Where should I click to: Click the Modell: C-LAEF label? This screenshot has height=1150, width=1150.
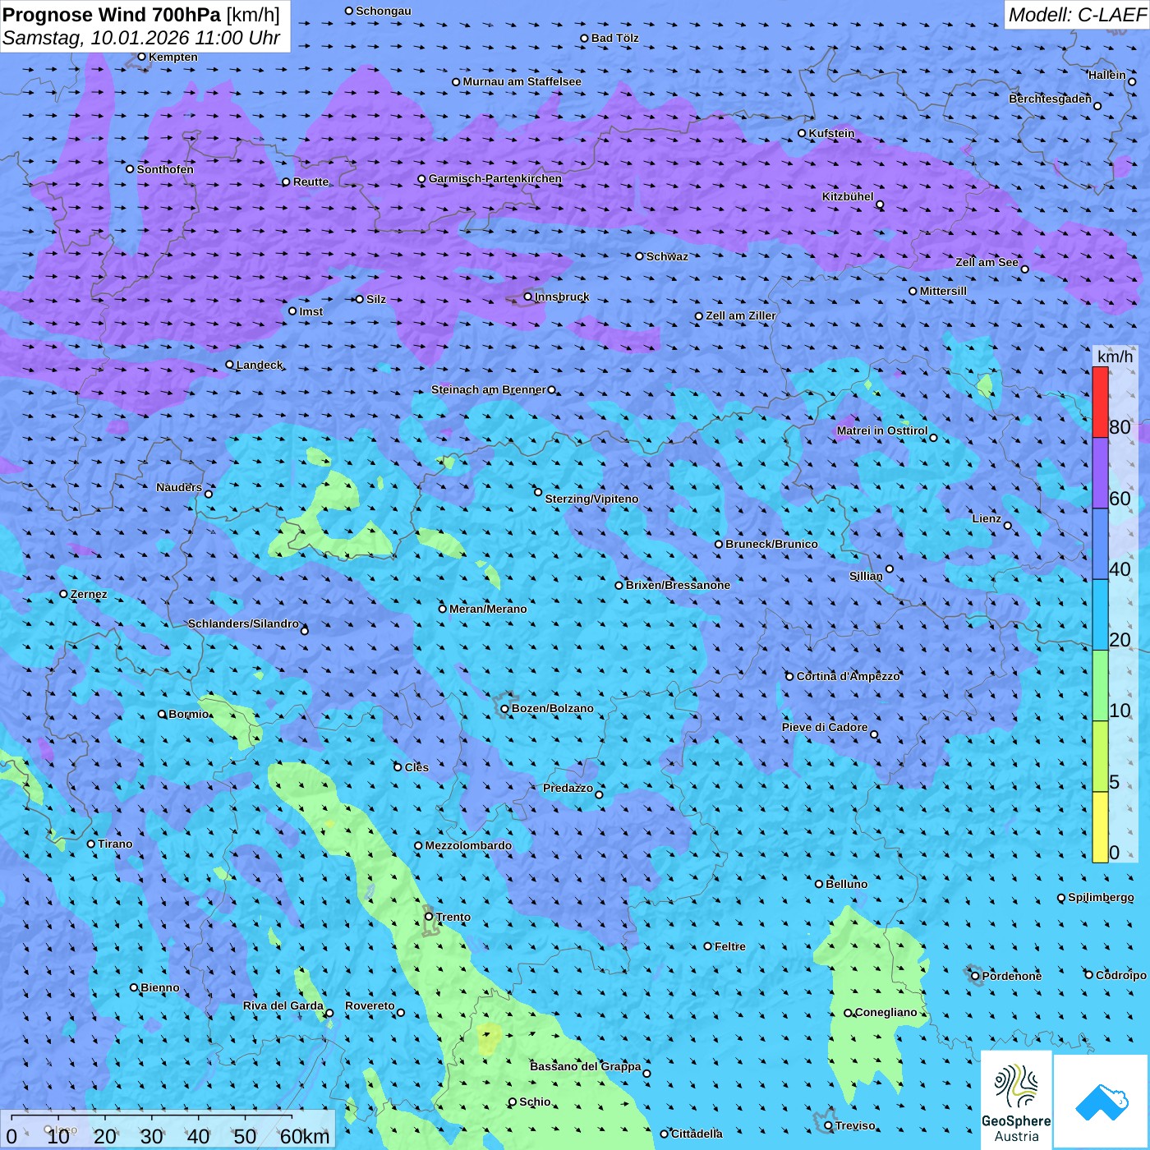(1077, 15)
